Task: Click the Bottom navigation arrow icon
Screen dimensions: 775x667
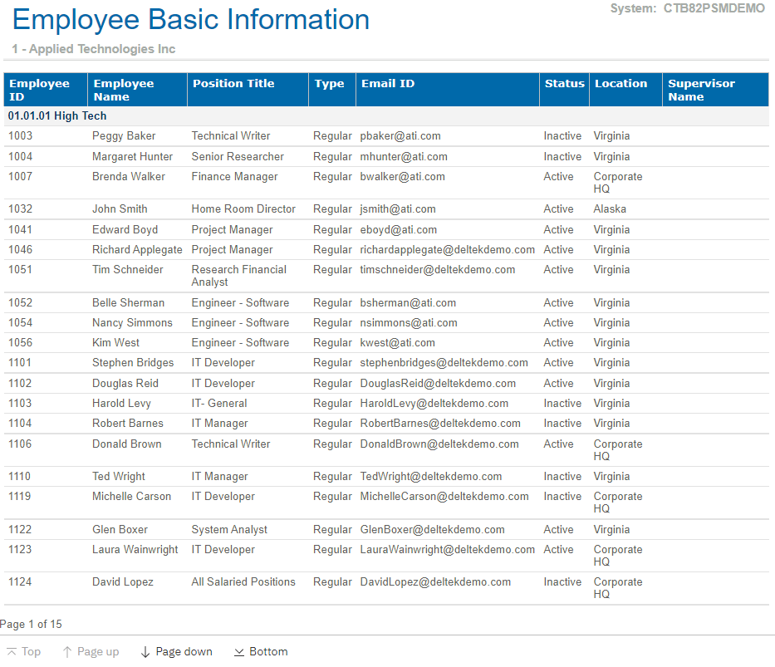Action: coord(239,652)
